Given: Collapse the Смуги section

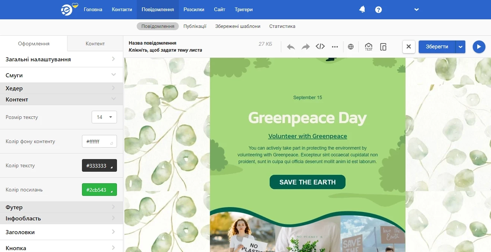Looking at the screenshot, I should pyautogui.click(x=61, y=75).
